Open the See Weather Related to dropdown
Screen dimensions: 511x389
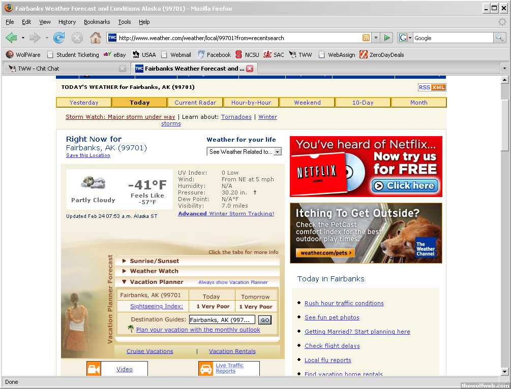[244, 152]
